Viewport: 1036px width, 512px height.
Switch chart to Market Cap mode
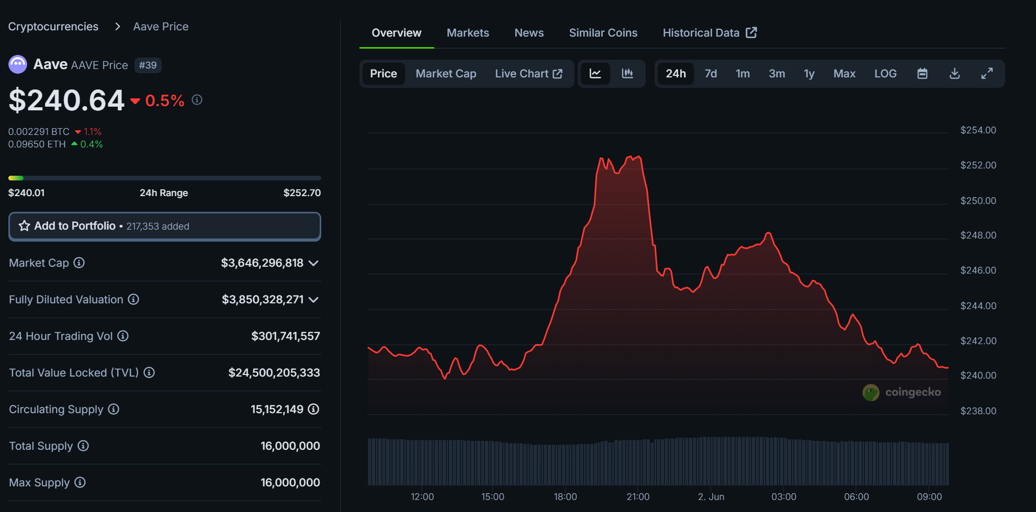click(x=446, y=74)
